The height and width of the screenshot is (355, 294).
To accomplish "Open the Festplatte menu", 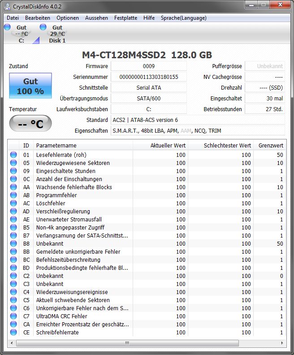I will tap(125, 18).
